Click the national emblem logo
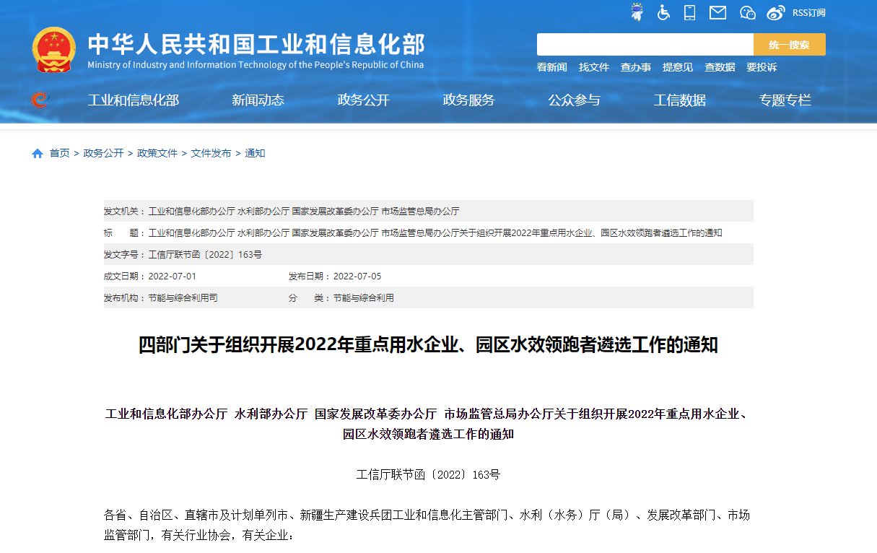This screenshot has width=877, height=553. coord(54,50)
